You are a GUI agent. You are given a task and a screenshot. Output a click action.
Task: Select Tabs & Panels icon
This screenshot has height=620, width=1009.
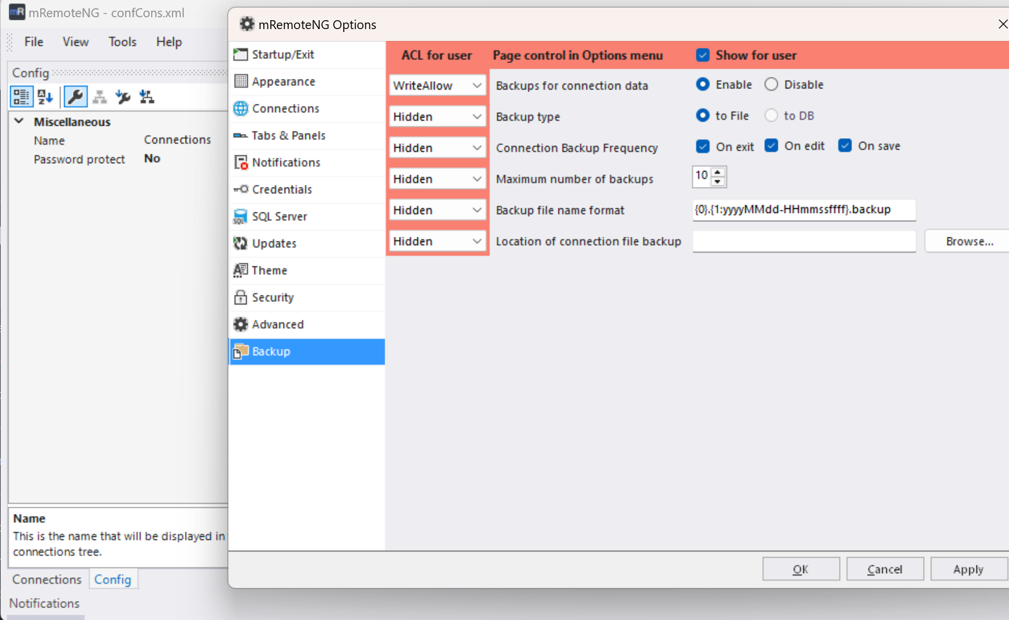[x=240, y=135]
